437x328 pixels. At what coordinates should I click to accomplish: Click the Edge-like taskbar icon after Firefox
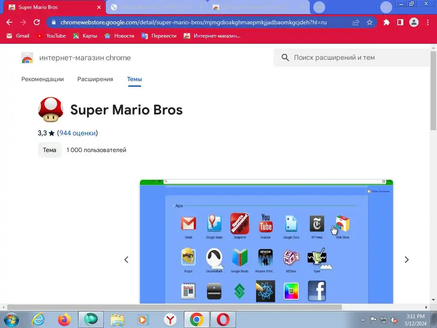tap(91, 319)
